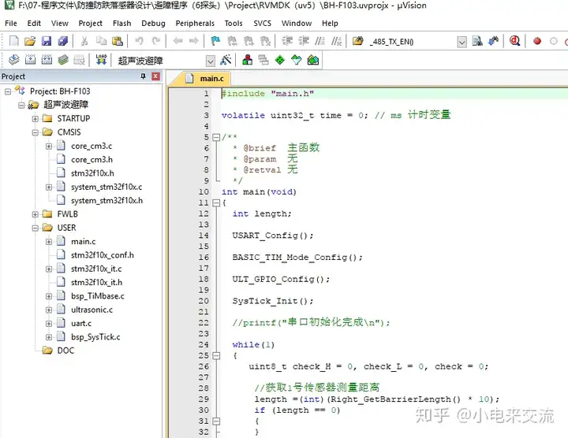Expand the FWLB group
Screen dimensions: 568x438
pyautogui.click(x=35, y=214)
